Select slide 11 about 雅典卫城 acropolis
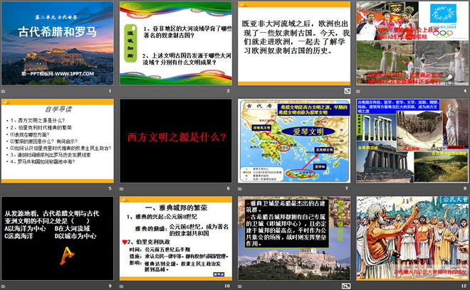The height and width of the screenshot is (290, 470). pos(294,239)
